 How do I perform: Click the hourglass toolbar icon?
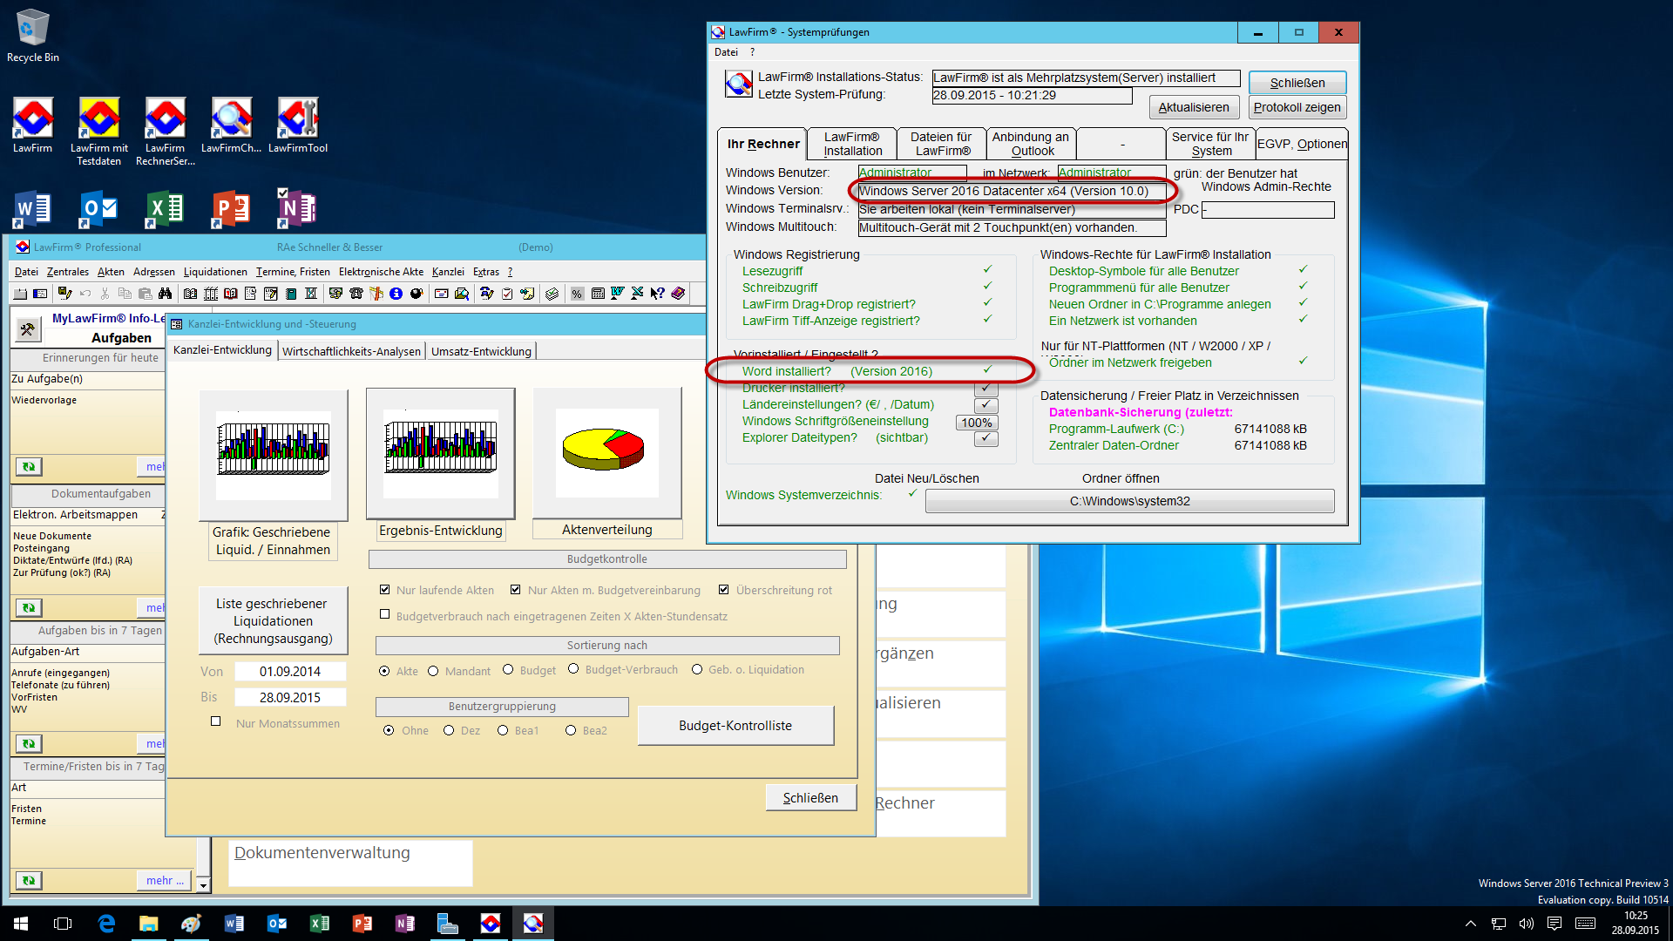point(311,294)
